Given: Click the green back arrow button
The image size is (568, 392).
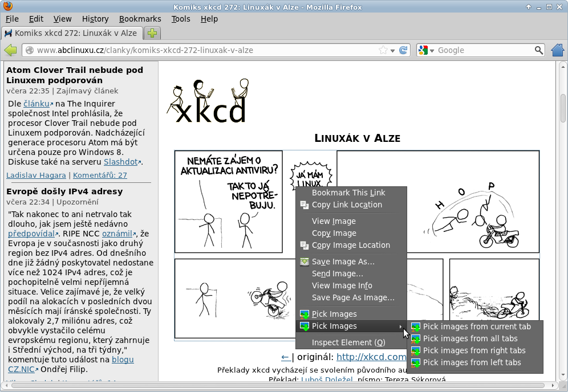Looking at the screenshot, I should pyautogui.click(x=11, y=50).
